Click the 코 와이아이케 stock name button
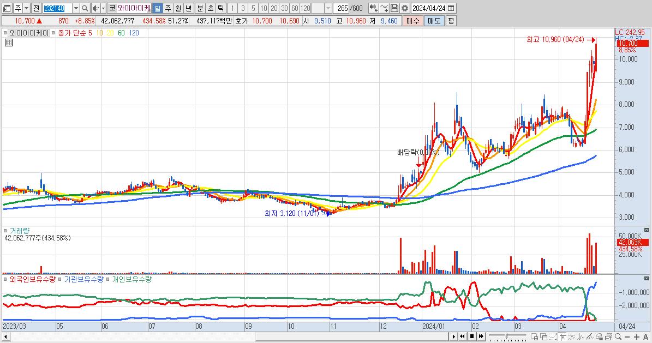 pos(129,8)
